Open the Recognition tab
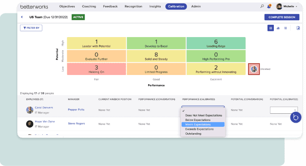The image size is (306, 166). coord(133,6)
